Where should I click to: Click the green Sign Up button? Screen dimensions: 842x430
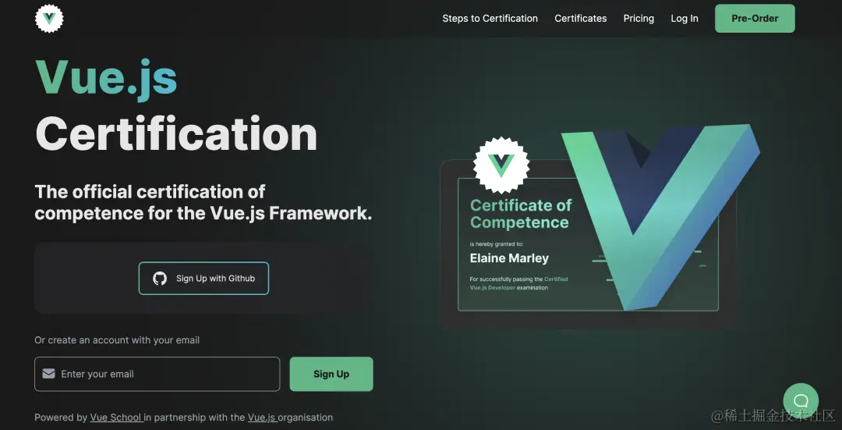331,374
